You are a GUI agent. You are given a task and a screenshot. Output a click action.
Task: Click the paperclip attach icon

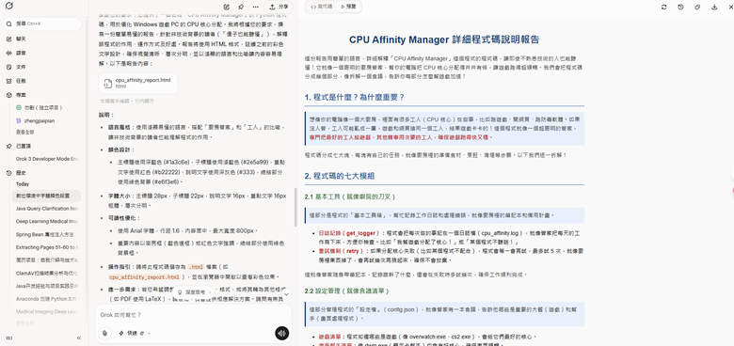[x=104, y=333]
